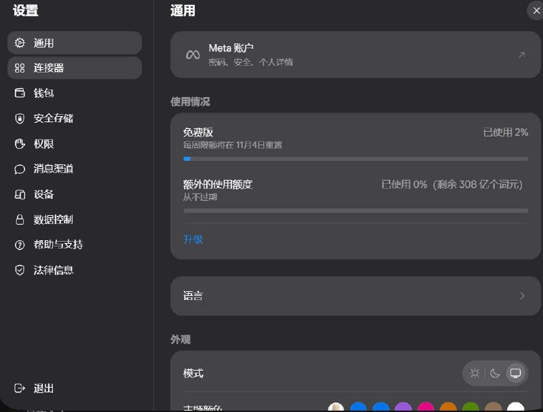
Task: Click the "剩余 308 亿个词元" text
Action: click(x=478, y=184)
